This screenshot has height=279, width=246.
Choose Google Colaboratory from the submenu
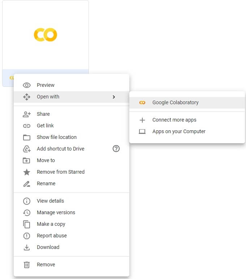click(187, 103)
